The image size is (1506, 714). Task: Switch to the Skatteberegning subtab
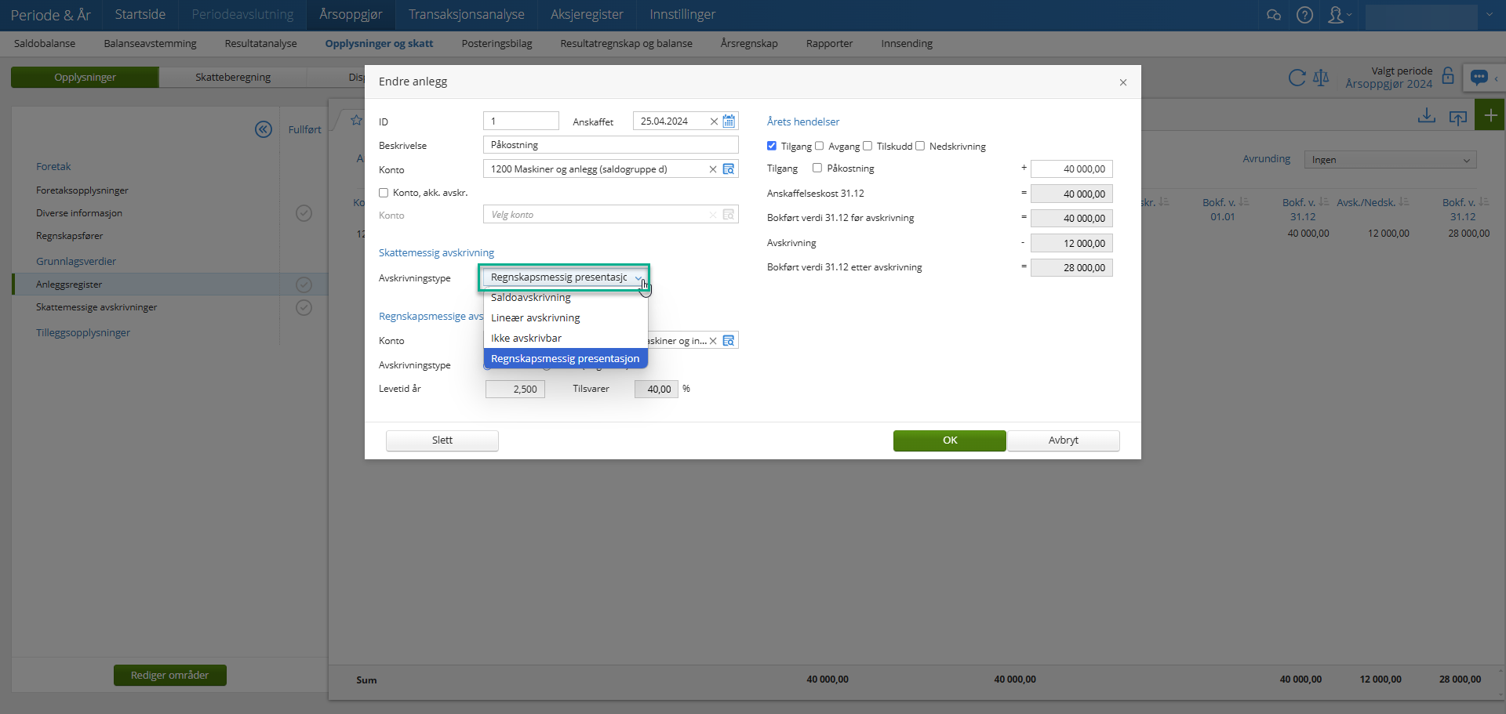click(233, 78)
